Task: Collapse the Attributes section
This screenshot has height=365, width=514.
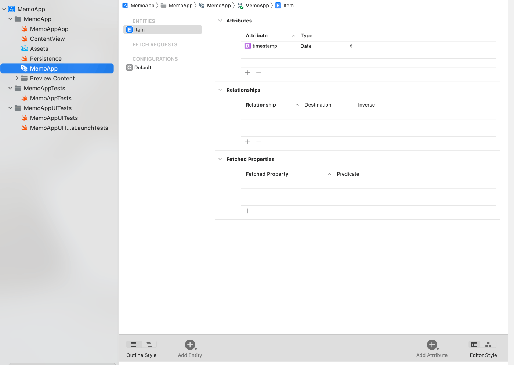Action: (220, 21)
